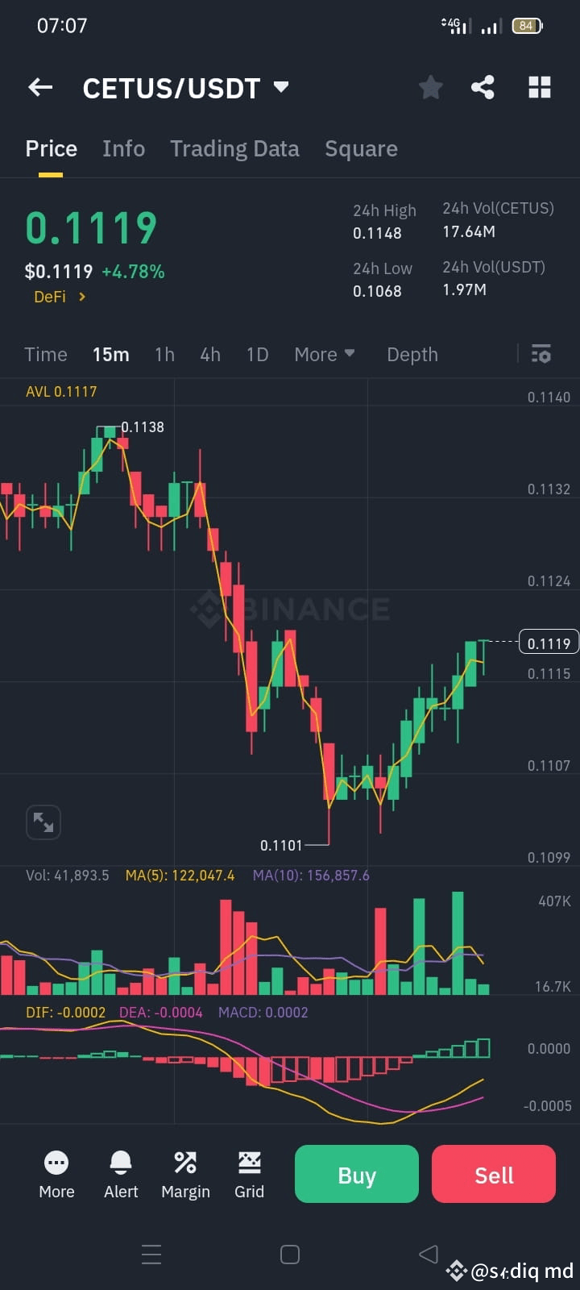This screenshot has height=1290, width=580.
Task: Open the chart settings icon
Action: click(x=541, y=354)
